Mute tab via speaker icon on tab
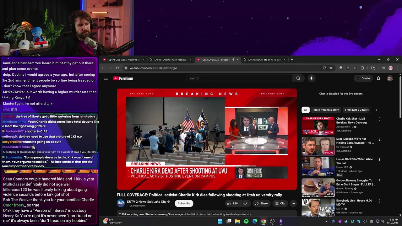This screenshot has width=402, height=226. point(233,60)
